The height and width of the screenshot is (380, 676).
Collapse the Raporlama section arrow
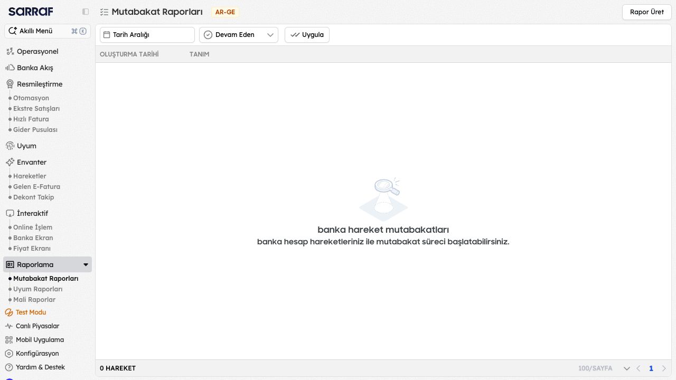click(x=86, y=265)
